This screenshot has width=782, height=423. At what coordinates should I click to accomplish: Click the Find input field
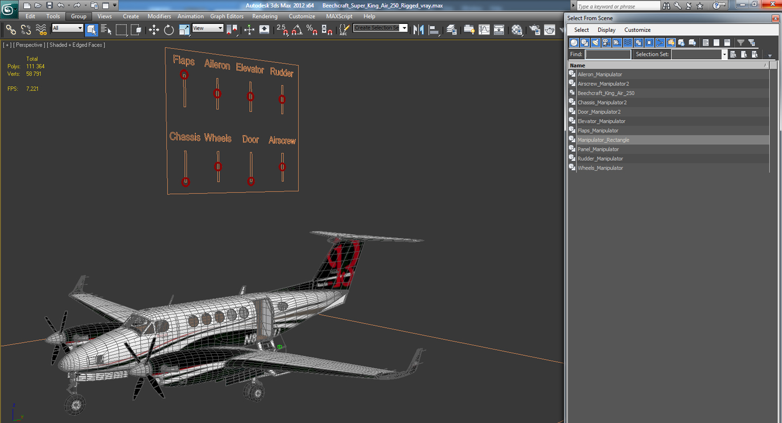coord(608,54)
